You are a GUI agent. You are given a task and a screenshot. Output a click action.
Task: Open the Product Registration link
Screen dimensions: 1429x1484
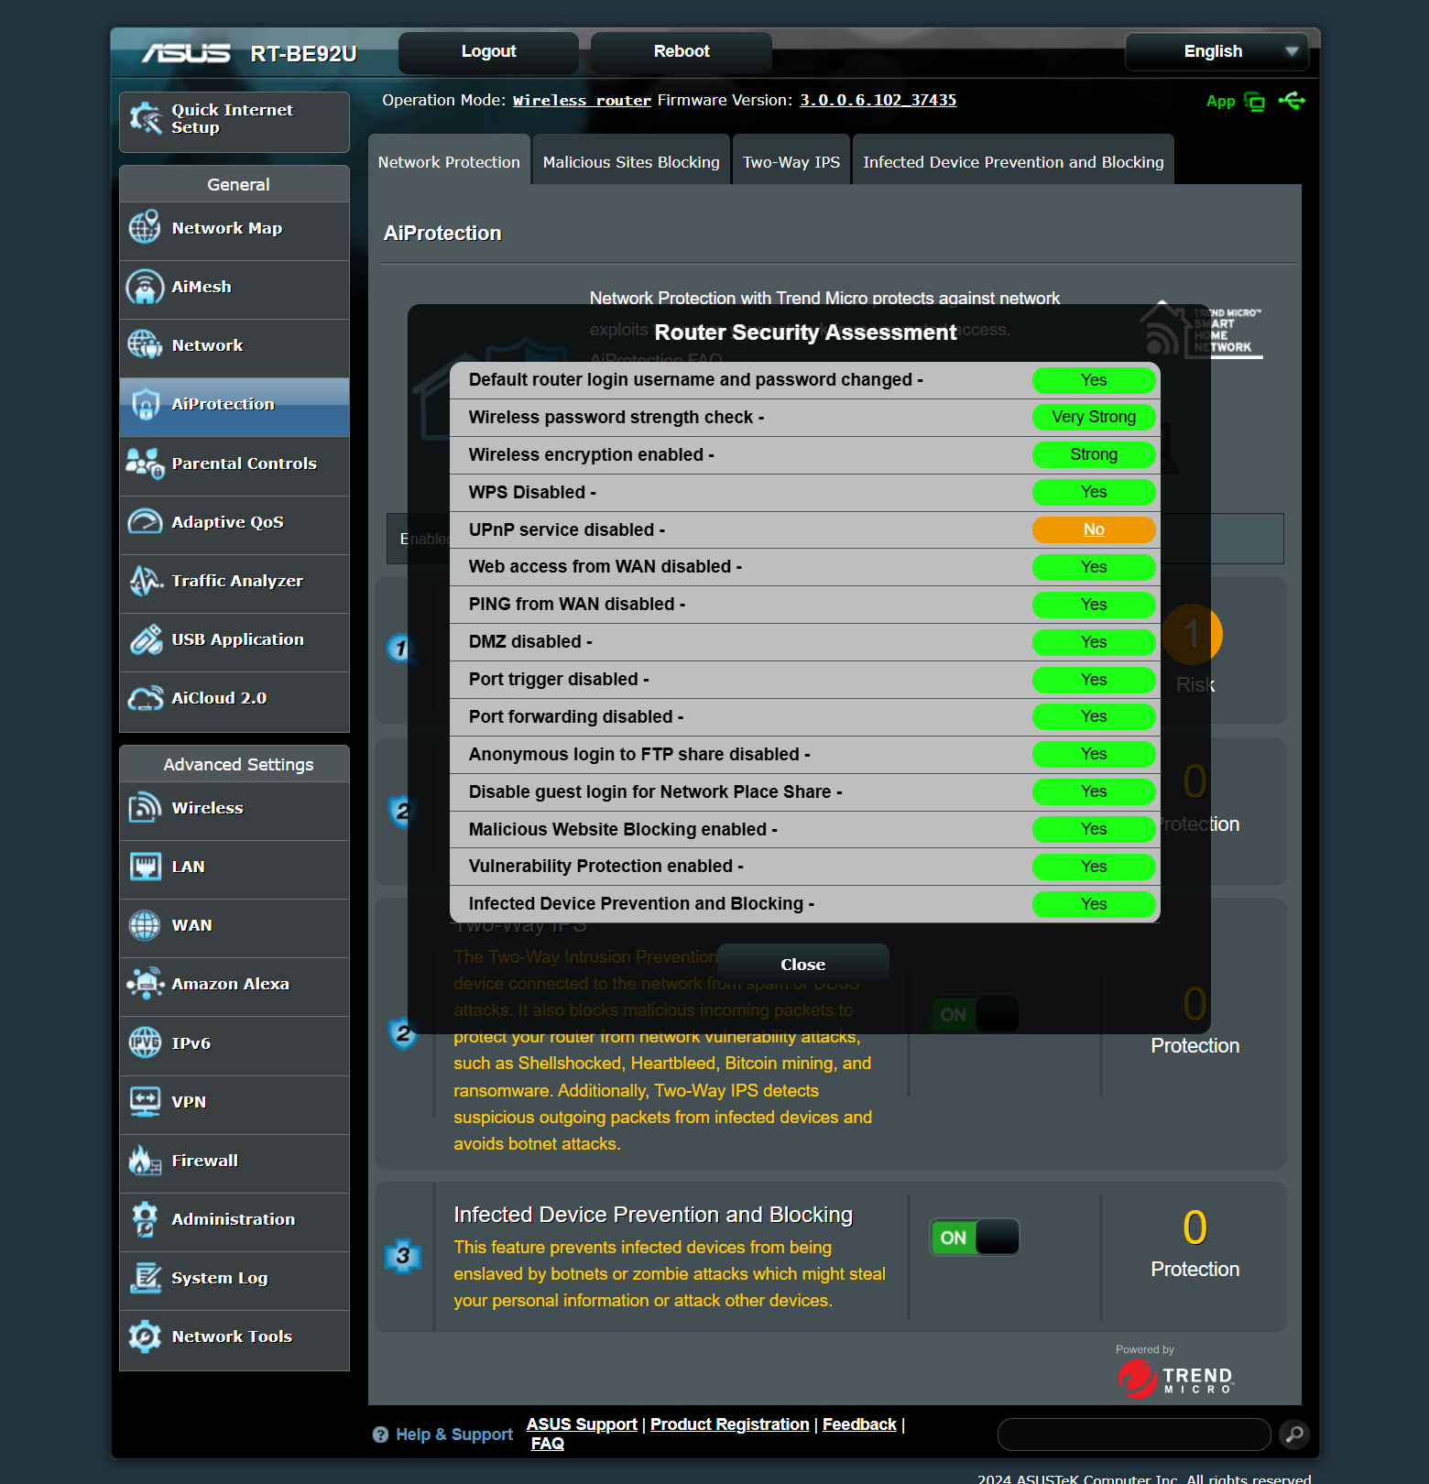[730, 1424]
